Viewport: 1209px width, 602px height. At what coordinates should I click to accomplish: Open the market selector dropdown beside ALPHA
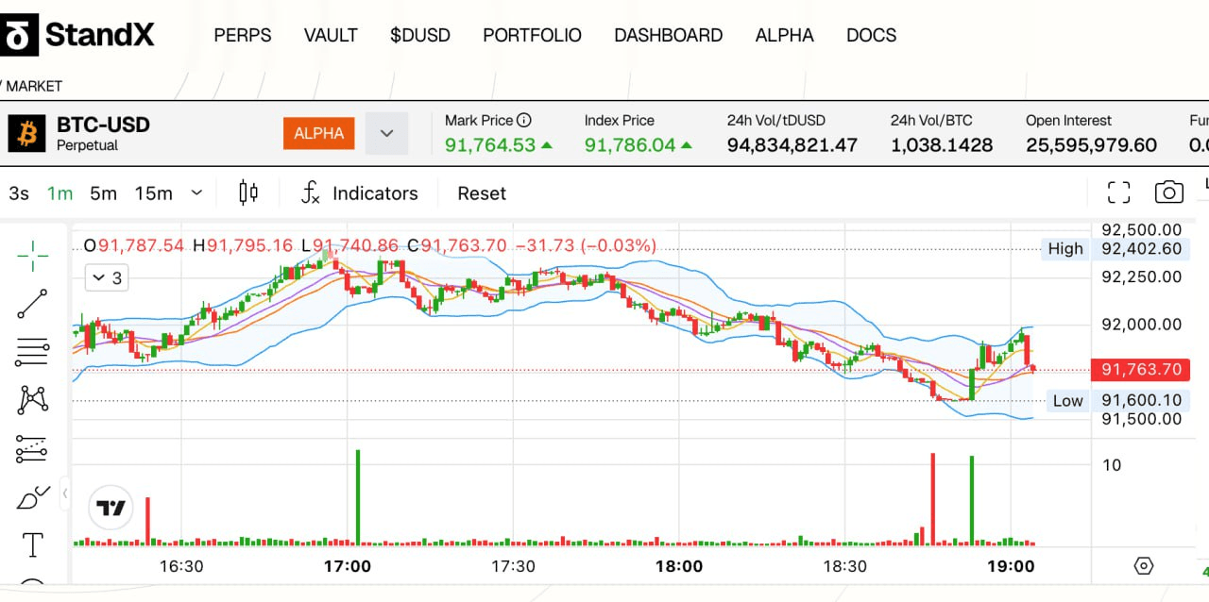(386, 133)
